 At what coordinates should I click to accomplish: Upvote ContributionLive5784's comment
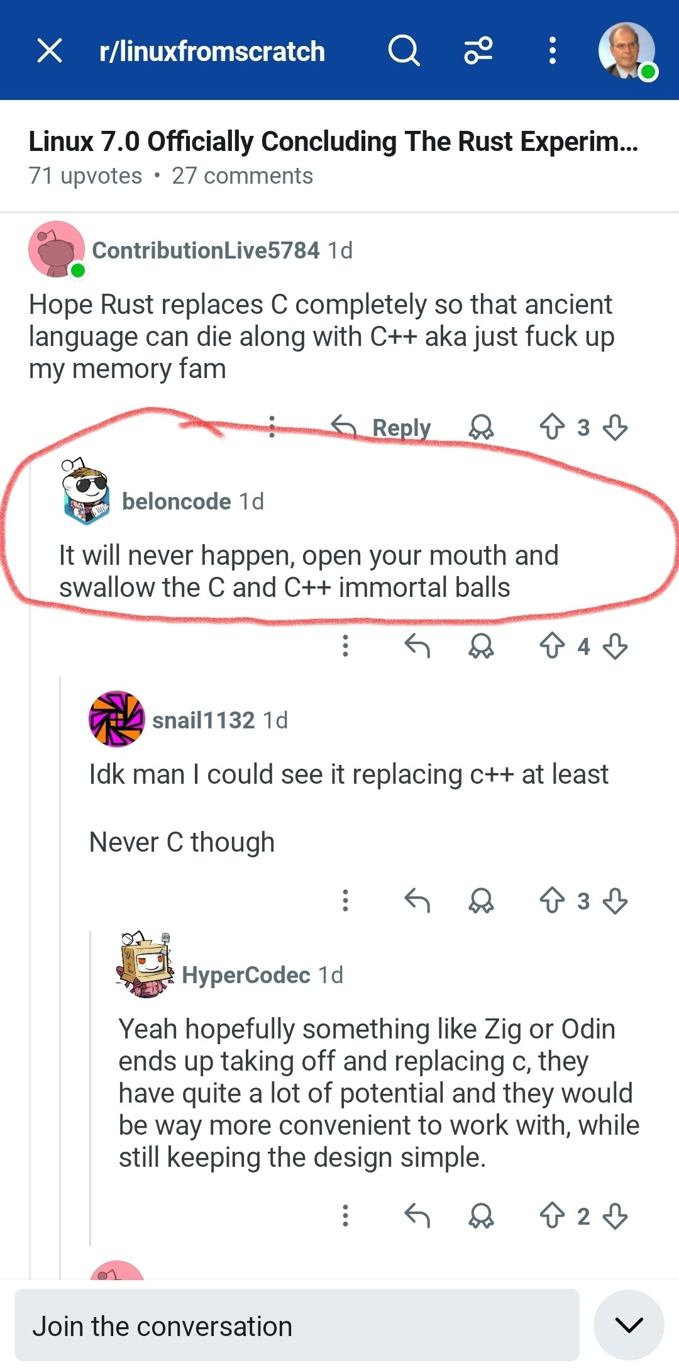pos(552,427)
